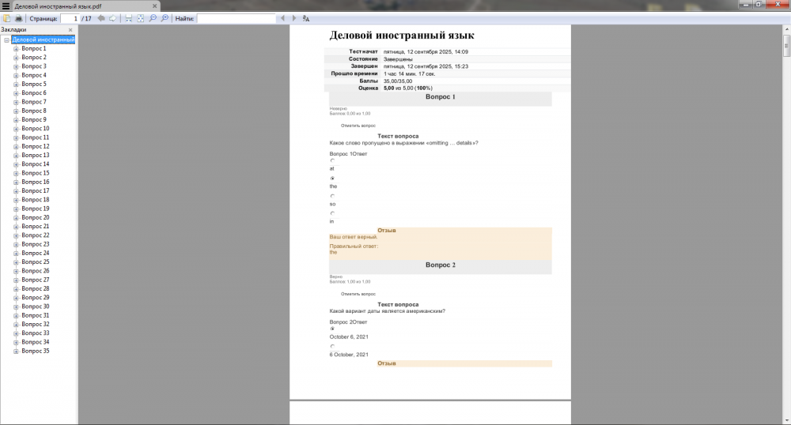791x425 pixels.
Task: Find previous match arrow
Action: 282,19
